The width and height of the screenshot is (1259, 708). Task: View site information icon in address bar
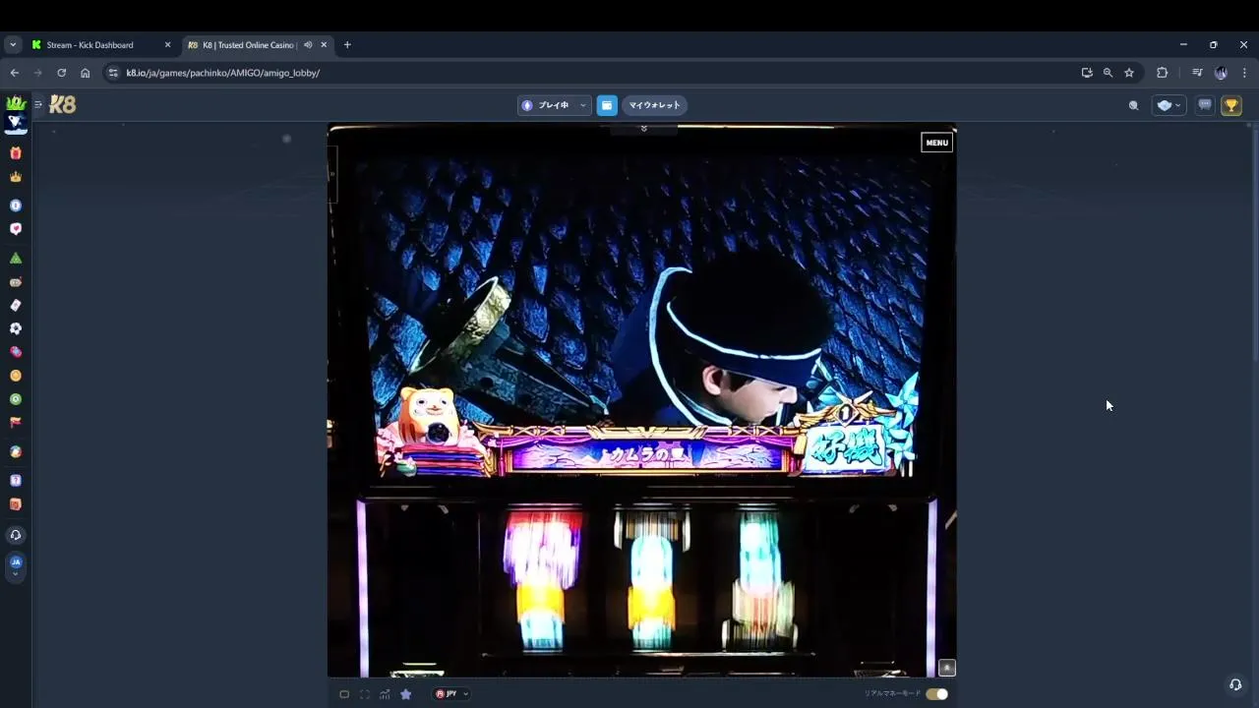(113, 73)
